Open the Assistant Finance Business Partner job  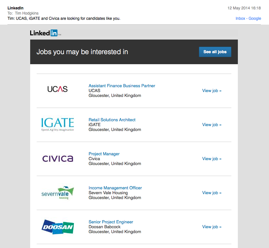(x=122, y=86)
